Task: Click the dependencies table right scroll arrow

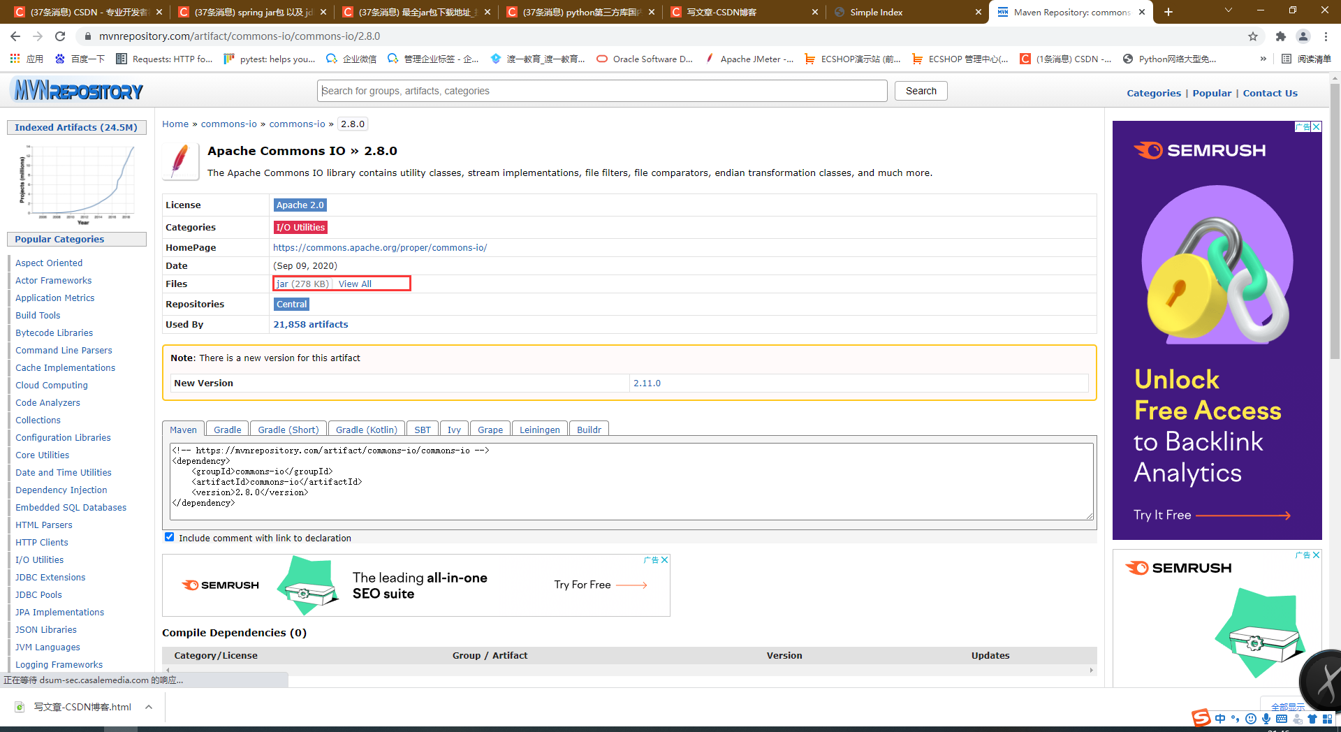Action: (x=1091, y=670)
